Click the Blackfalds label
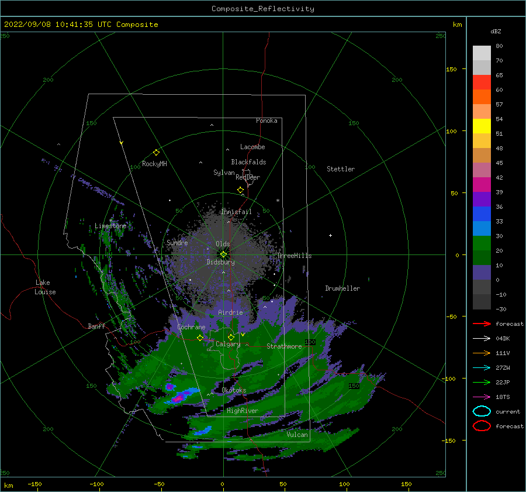This screenshot has width=526, height=492. [x=248, y=162]
